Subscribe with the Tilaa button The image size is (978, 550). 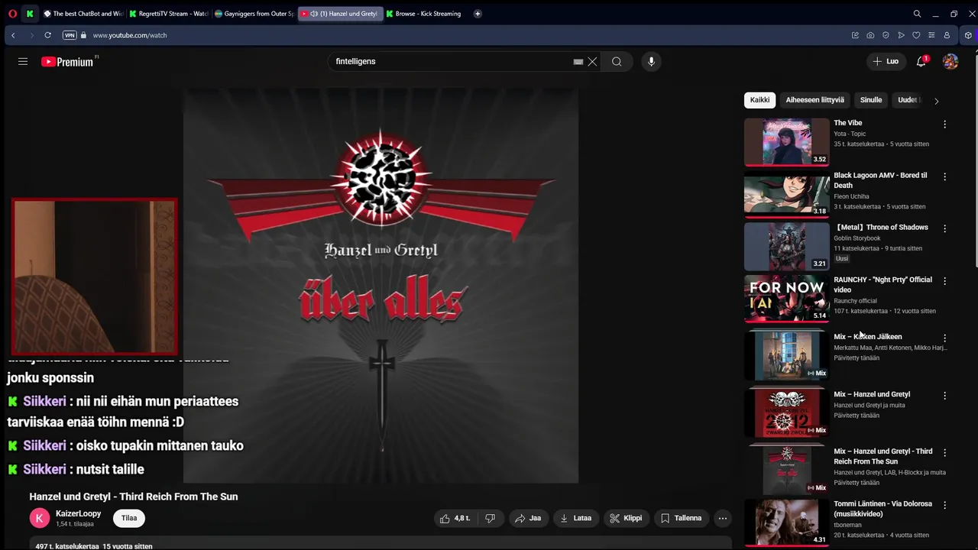(x=129, y=518)
